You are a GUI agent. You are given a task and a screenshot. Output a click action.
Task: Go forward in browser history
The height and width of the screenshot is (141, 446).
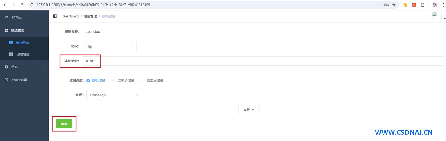click(x=14, y=5)
